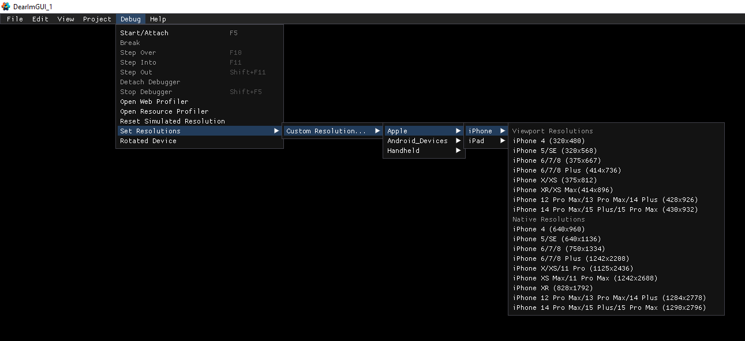The height and width of the screenshot is (341, 745).
Task: Select Open Resource Profiler
Action: click(164, 111)
